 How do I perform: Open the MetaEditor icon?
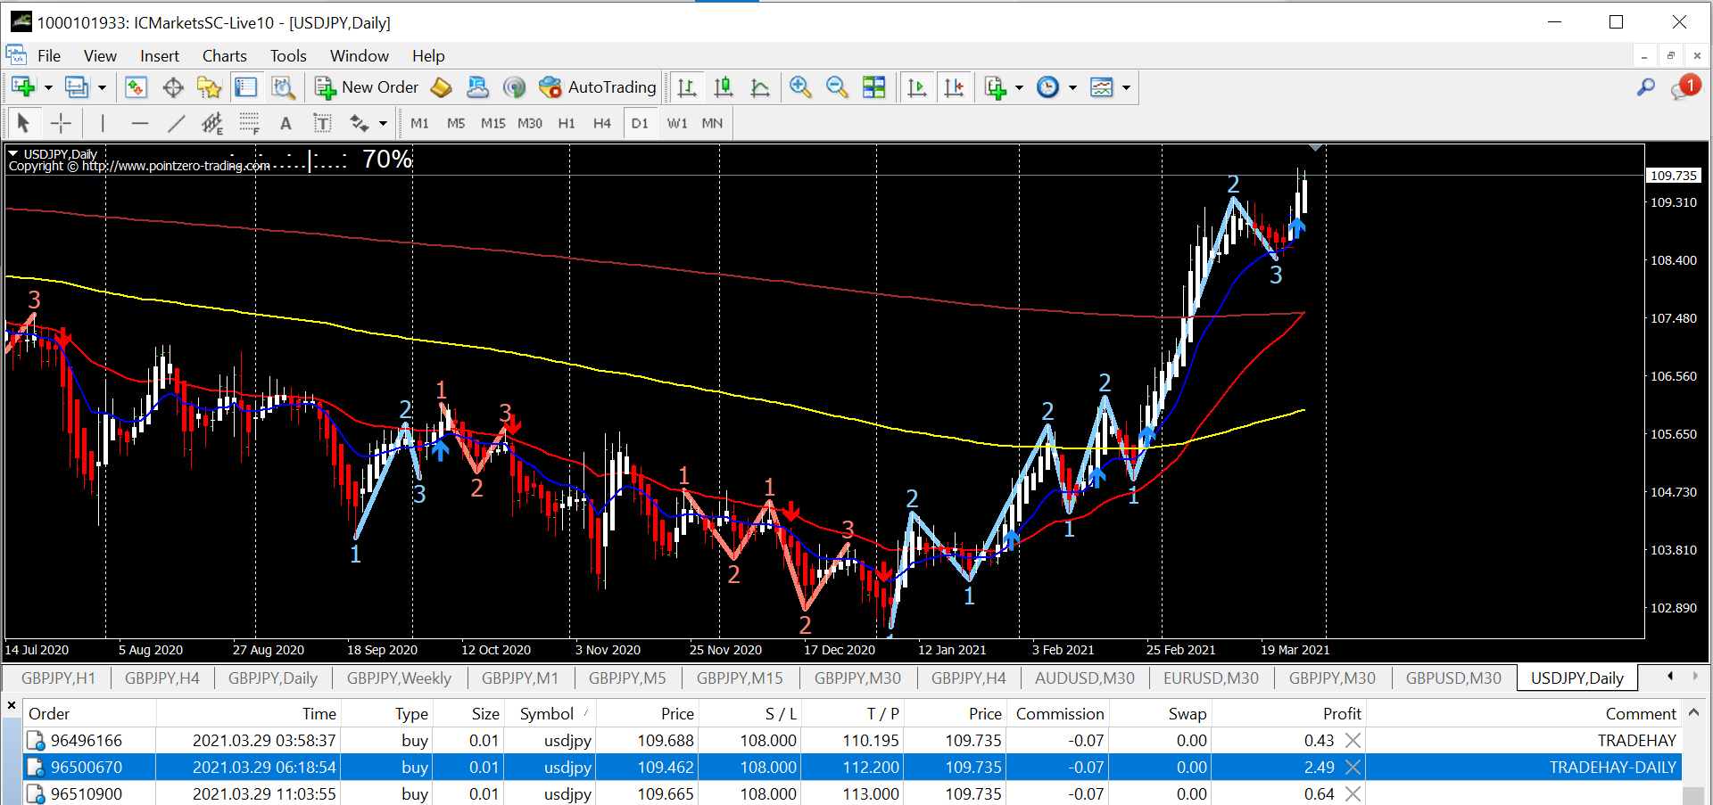[x=441, y=87]
